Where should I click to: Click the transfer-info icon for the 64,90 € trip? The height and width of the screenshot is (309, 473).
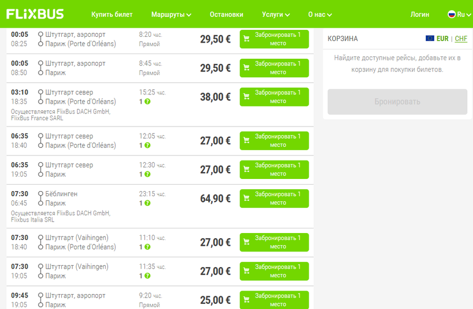tap(147, 203)
